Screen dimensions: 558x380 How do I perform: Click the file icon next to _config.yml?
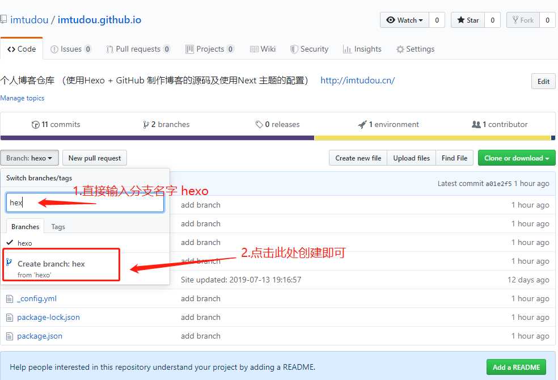tap(10, 299)
